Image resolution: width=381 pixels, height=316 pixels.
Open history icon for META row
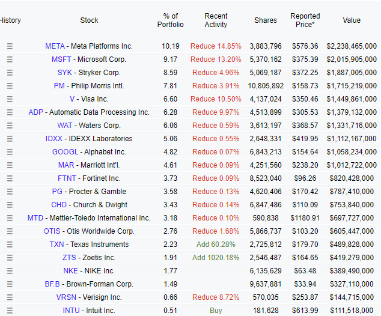tap(10, 46)
